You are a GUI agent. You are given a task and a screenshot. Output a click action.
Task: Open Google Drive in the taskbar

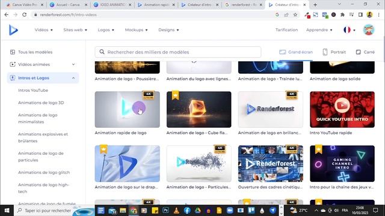click(x=198, y=211)
